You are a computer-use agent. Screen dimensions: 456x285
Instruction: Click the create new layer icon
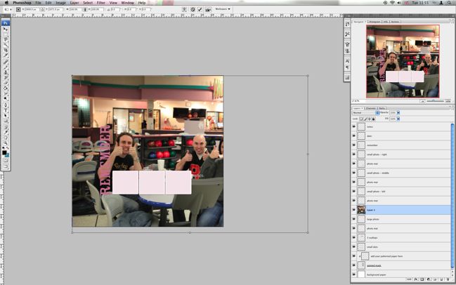click(x=441, y=279)
